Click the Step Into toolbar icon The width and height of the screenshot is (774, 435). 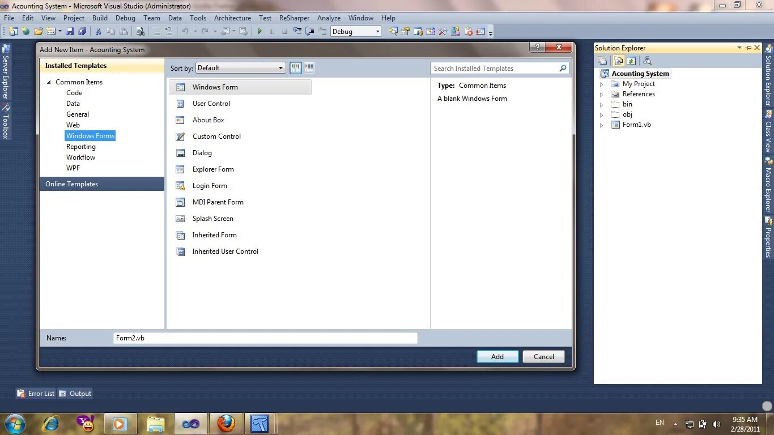[297, 31]
